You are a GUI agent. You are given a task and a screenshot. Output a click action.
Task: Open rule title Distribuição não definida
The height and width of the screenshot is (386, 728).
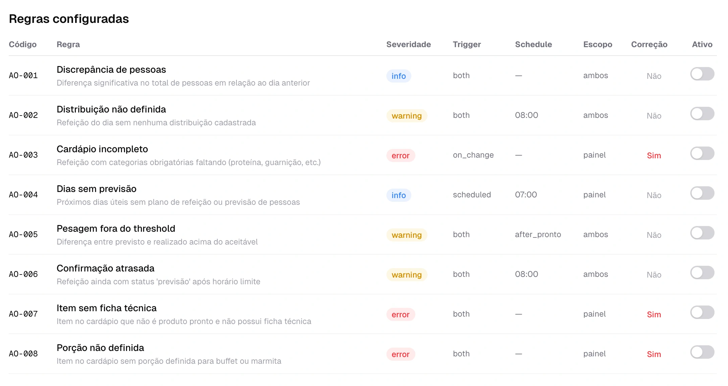tap(111, 109)
